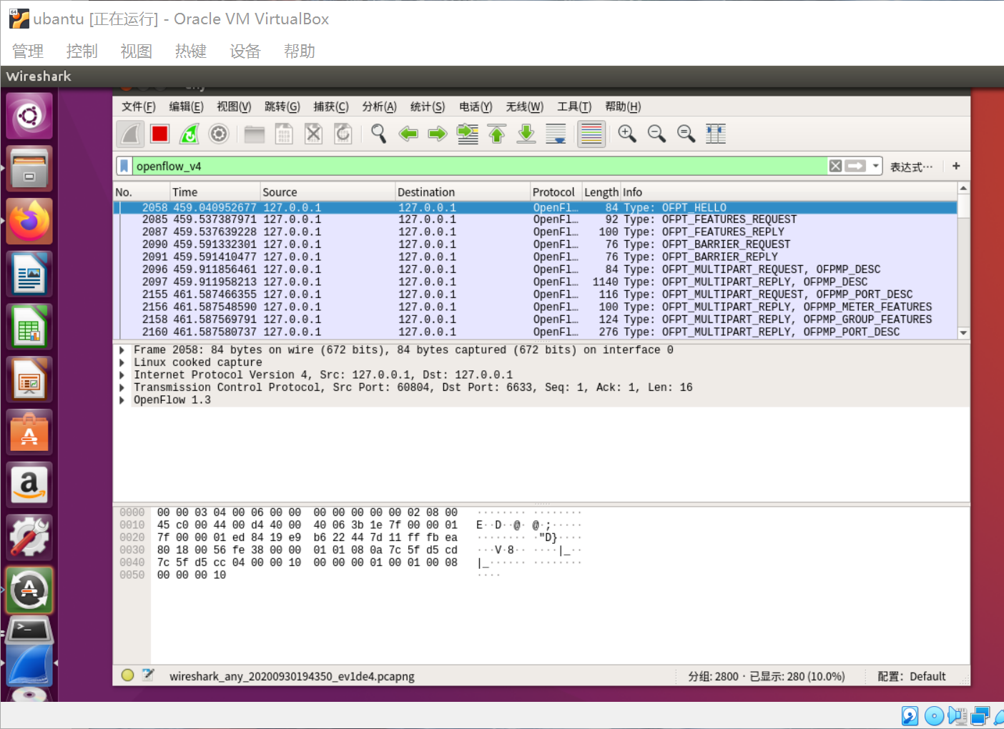
Task: Select packet 2156 OFPMP_METER_FEATURES row
Action: [x=535, y=307]
